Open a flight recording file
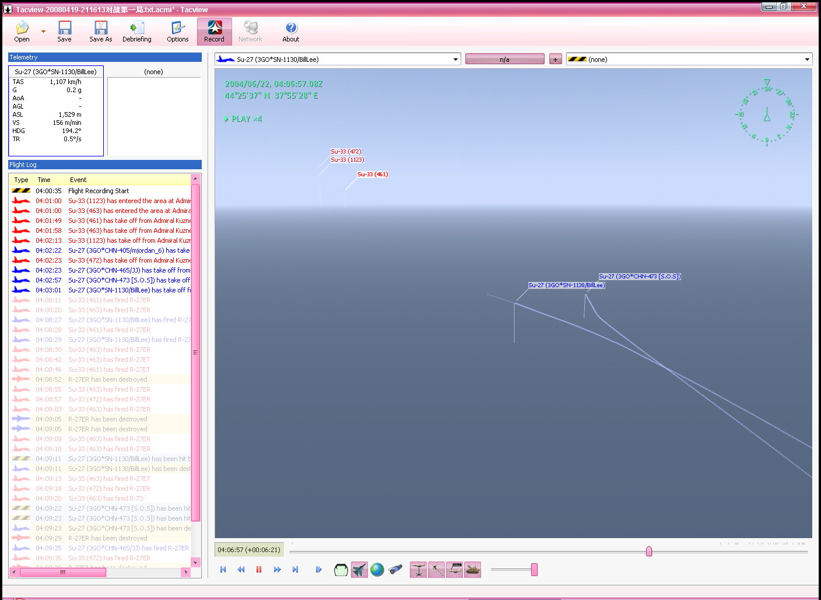821x600 pixels. tap(22, 32)
